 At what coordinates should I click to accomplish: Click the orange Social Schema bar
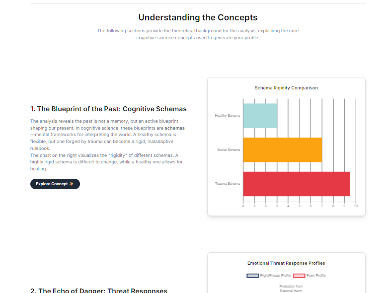click(x=282, y=149)
